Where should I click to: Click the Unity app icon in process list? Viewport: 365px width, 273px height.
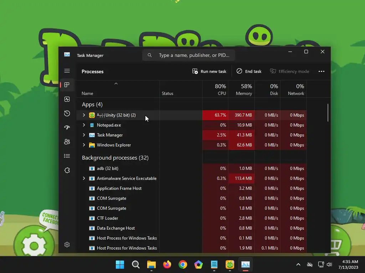click(92, 115)
